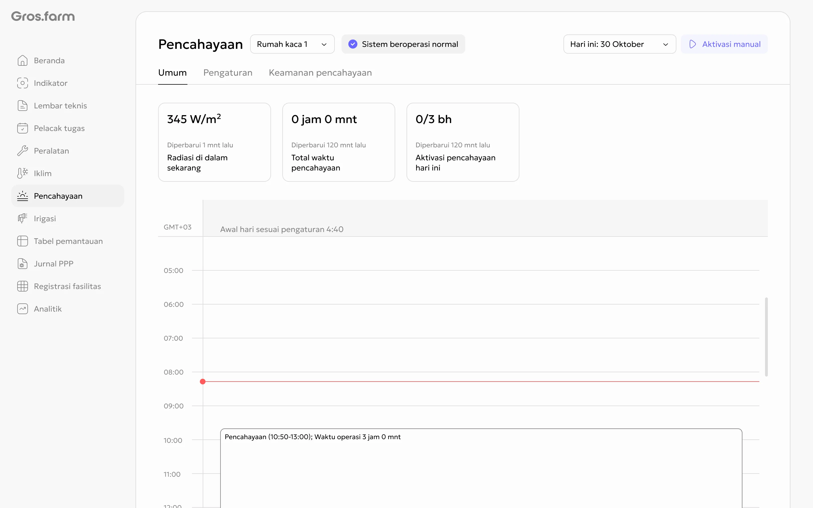Click the Tabel pemantauan table icon
813x508 pixels.
coord(23,241)
